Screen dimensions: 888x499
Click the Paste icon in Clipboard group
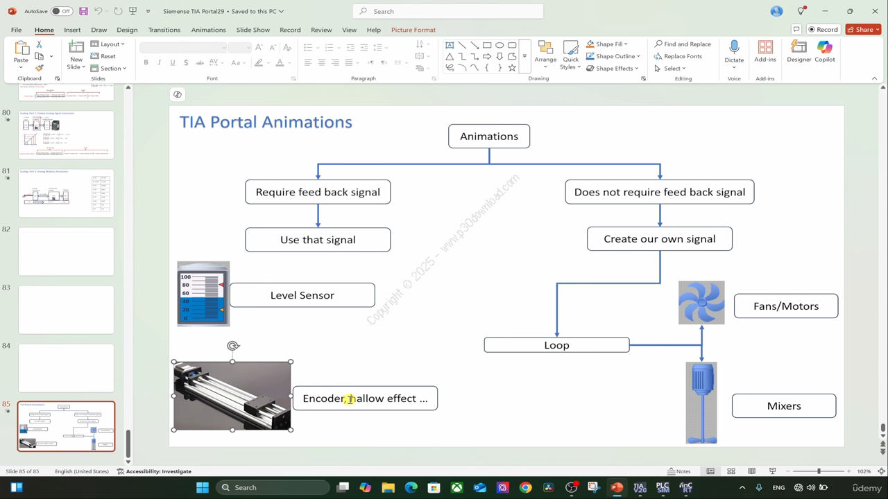click(x=22, y=48)
